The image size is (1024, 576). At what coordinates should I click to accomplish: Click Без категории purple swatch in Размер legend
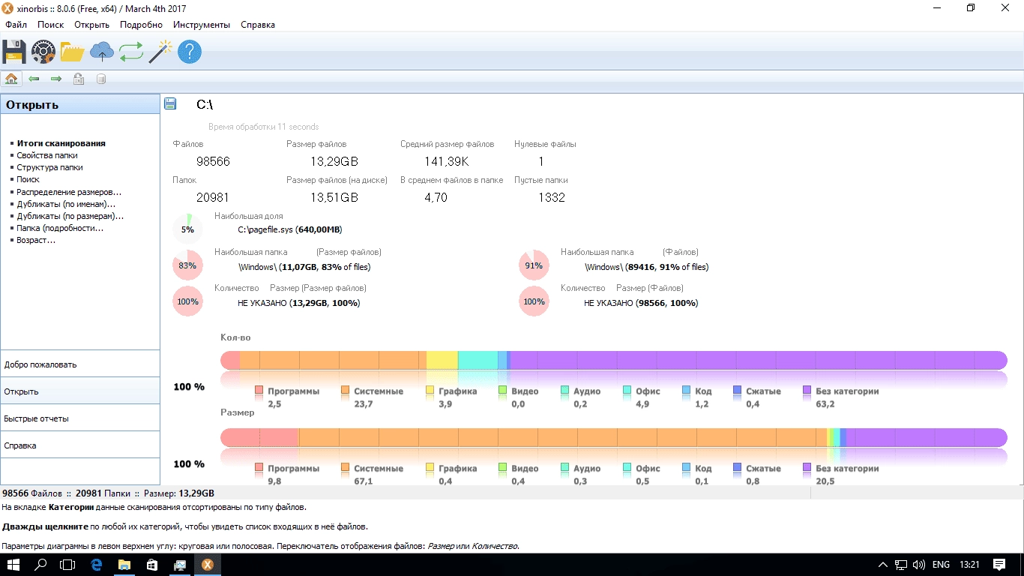[x=807, y=468]
